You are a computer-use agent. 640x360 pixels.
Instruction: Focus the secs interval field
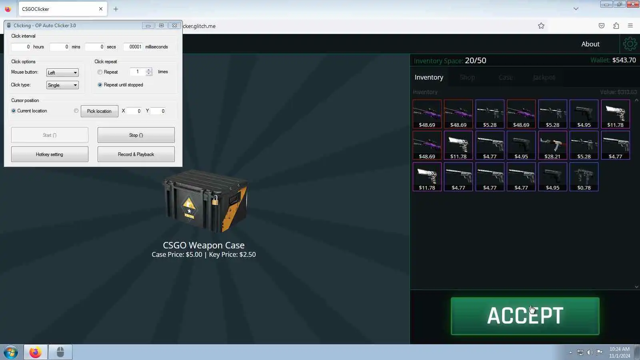point(94,47)
